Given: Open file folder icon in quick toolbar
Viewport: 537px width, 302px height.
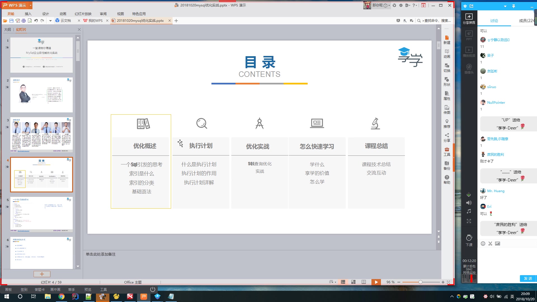Looking at the screenshot, I should (x=5, y=21).
